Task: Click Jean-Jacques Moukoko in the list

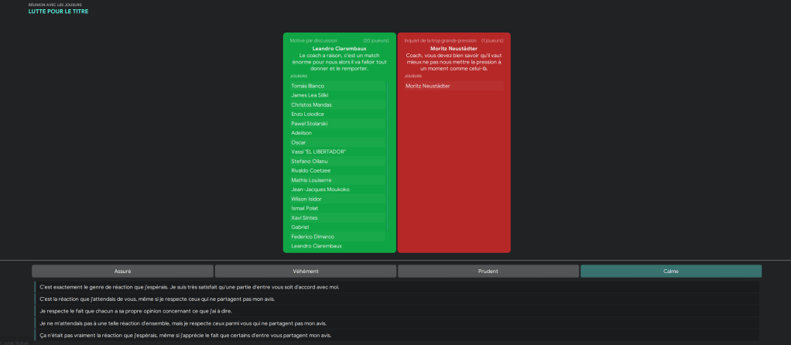Action: click(x=320, y=190)
